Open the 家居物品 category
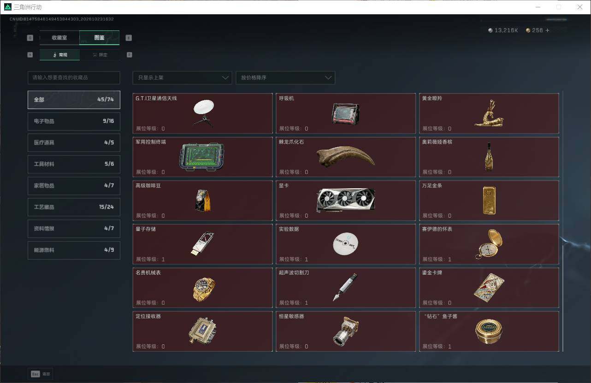 [x=74, y=186]
